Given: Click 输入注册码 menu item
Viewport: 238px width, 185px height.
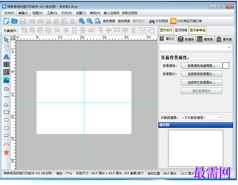Looking at the screenshot, I should click(112, 13).
